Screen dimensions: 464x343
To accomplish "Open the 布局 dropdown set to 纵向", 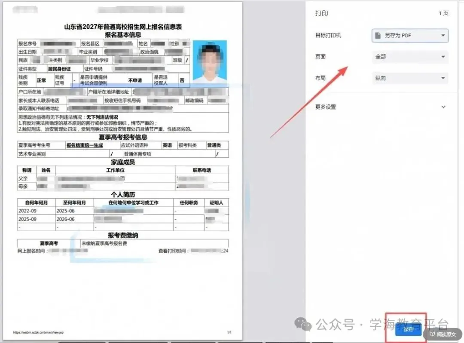I will pos(410,78).
